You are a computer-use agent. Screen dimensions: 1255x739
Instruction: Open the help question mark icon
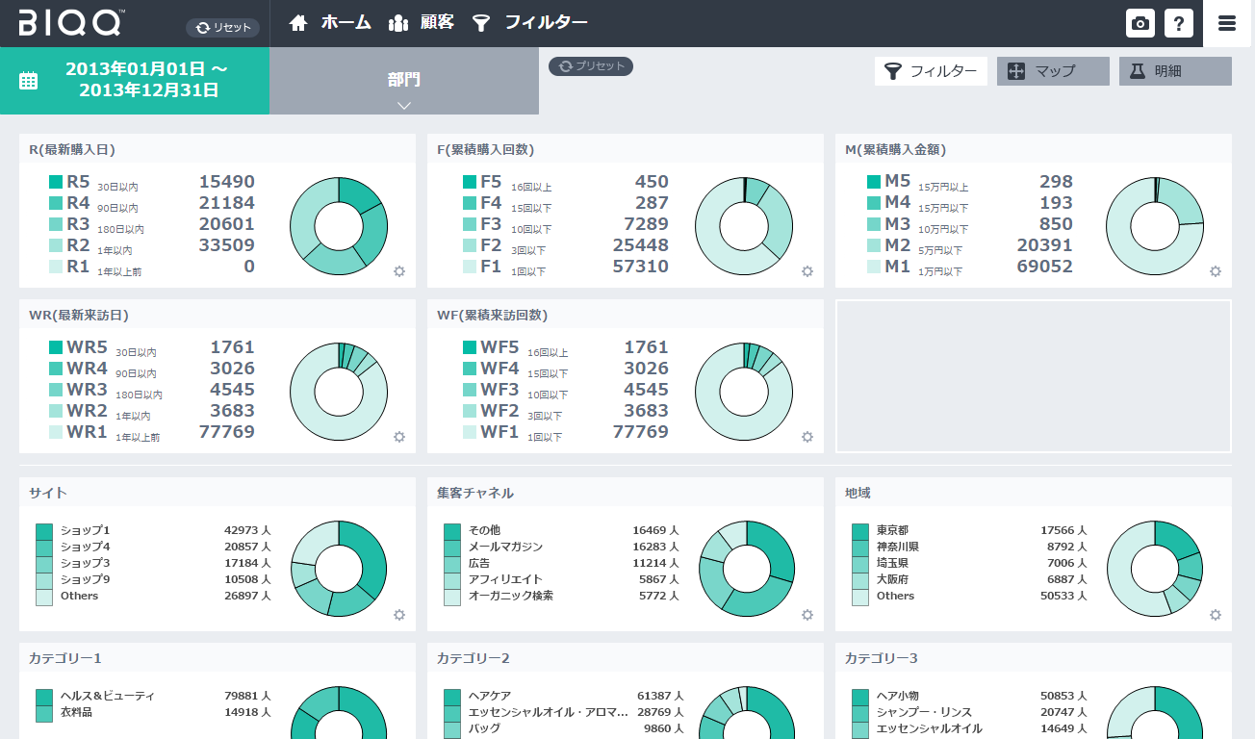pos(1179,23)
